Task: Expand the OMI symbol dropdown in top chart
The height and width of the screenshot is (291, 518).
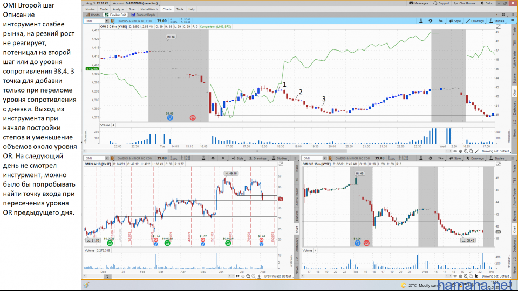Action: pos(107,21)
